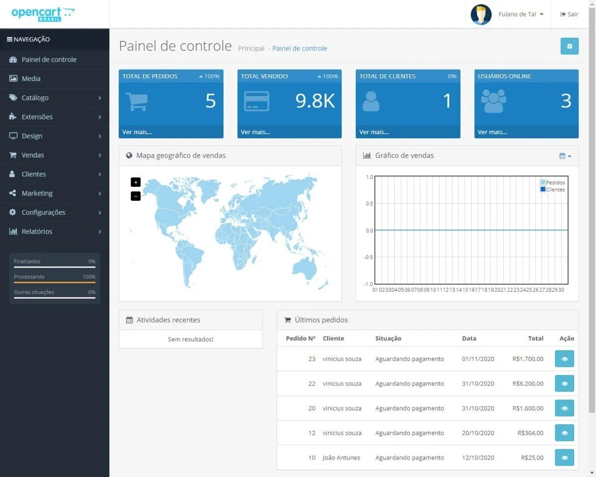View João Antunes order eye button
Image resolution: width=596 pixels, height=477 pixels.
564,458
